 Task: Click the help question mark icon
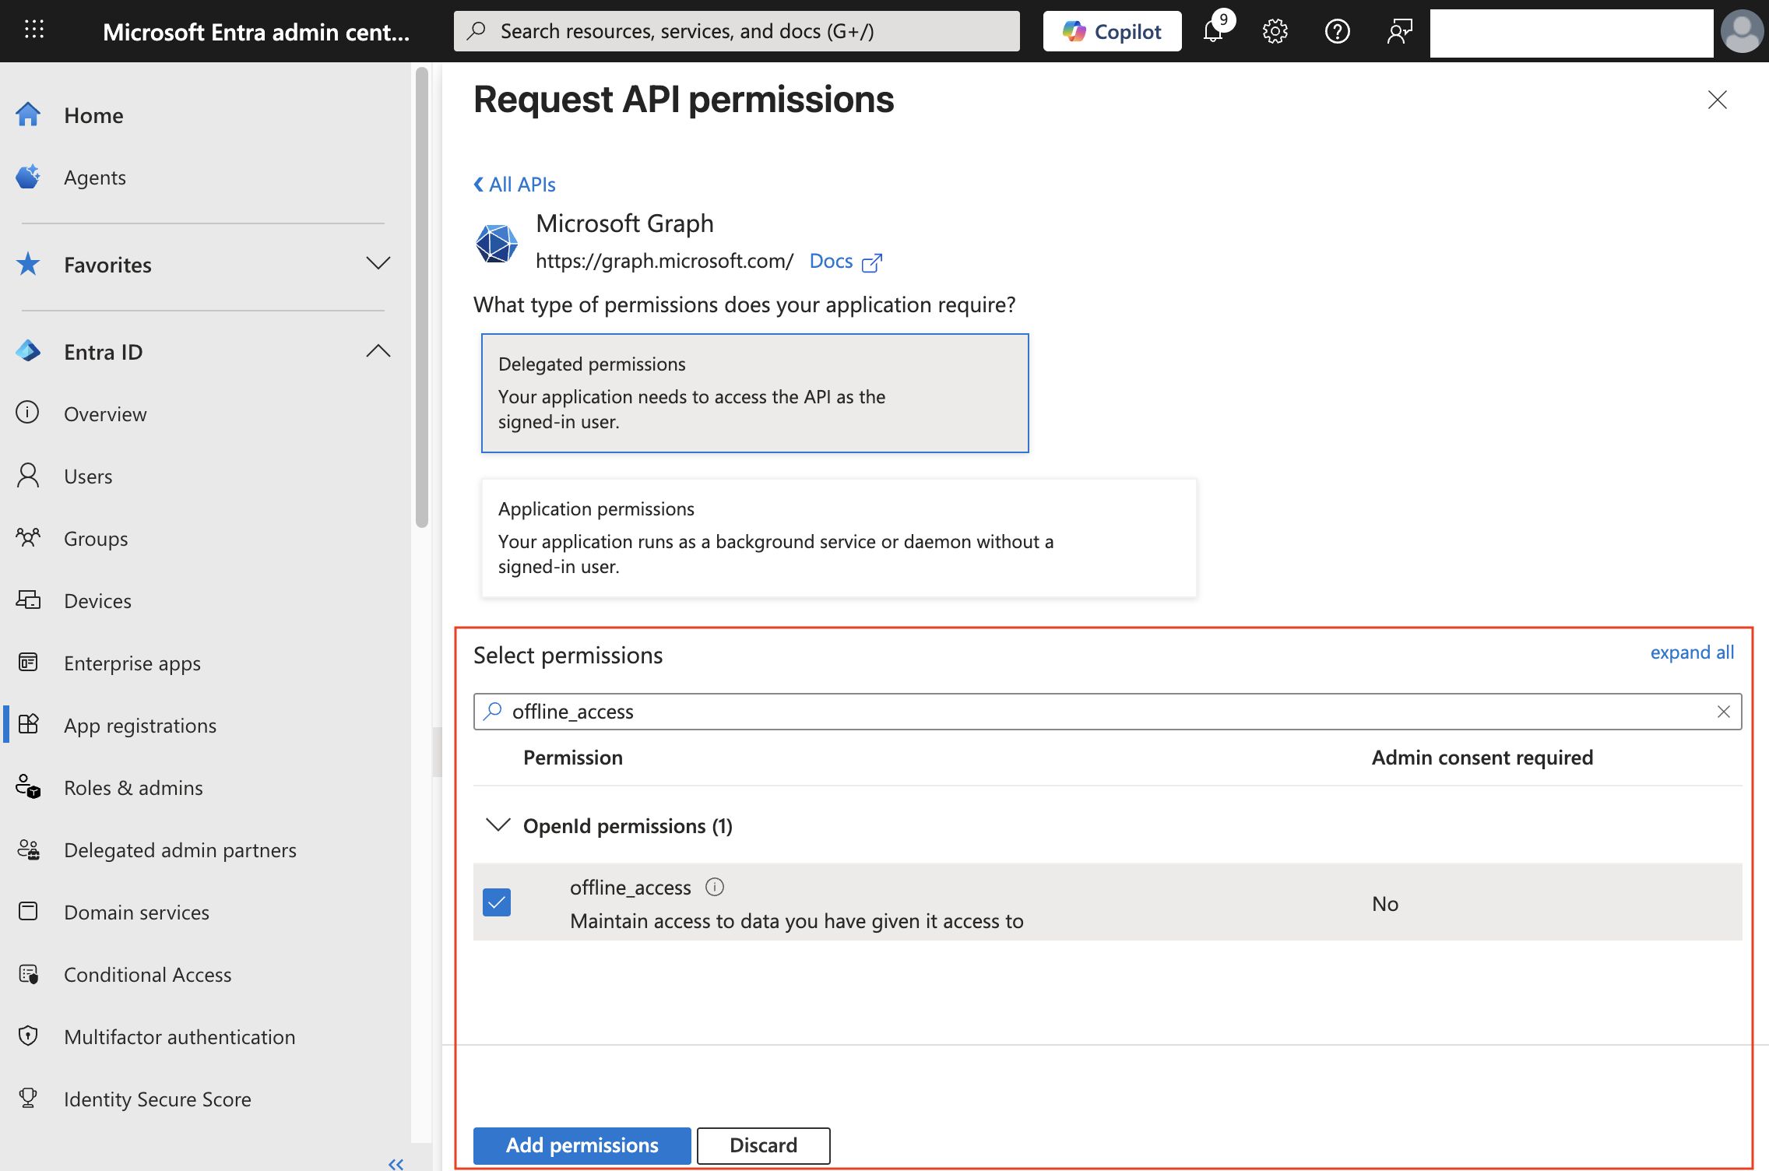[x=1337, y=31]
